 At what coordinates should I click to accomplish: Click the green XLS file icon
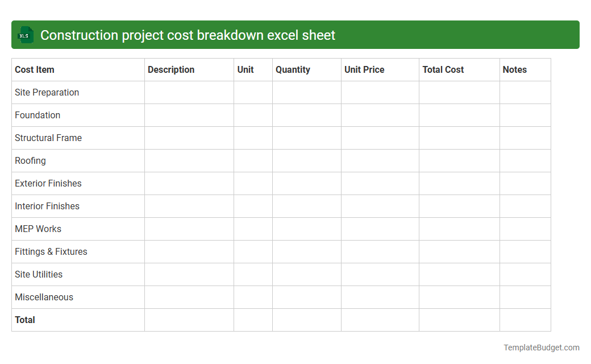25,35
